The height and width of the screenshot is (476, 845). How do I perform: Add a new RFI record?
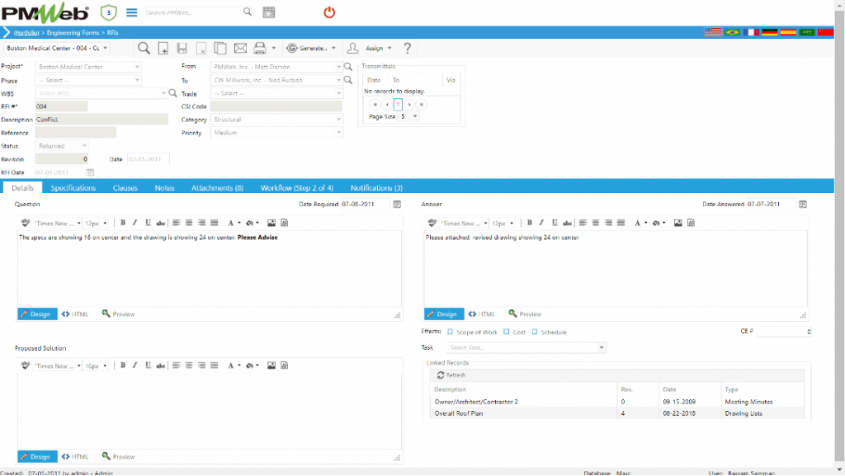point(163,49)
